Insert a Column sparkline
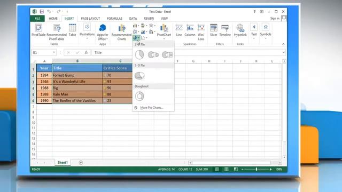The width and height of the screenshot is (342, 192). (x=190, y=30)
